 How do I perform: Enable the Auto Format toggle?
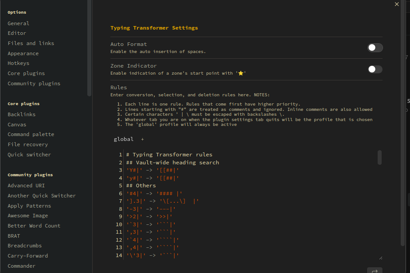pos(375,47)
